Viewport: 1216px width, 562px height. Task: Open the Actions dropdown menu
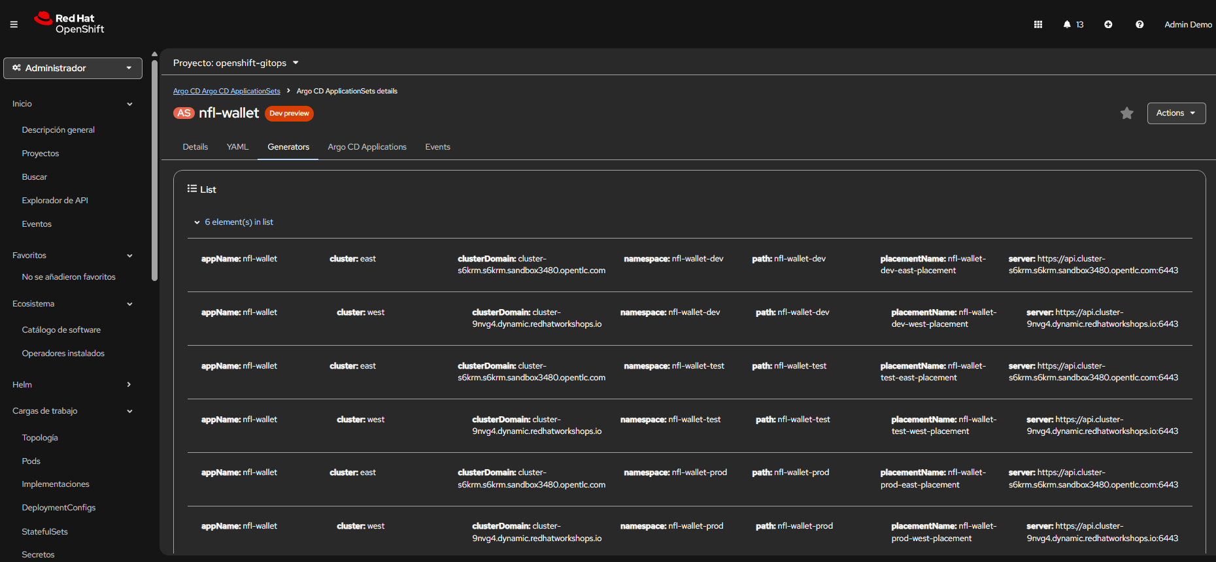1175,113
